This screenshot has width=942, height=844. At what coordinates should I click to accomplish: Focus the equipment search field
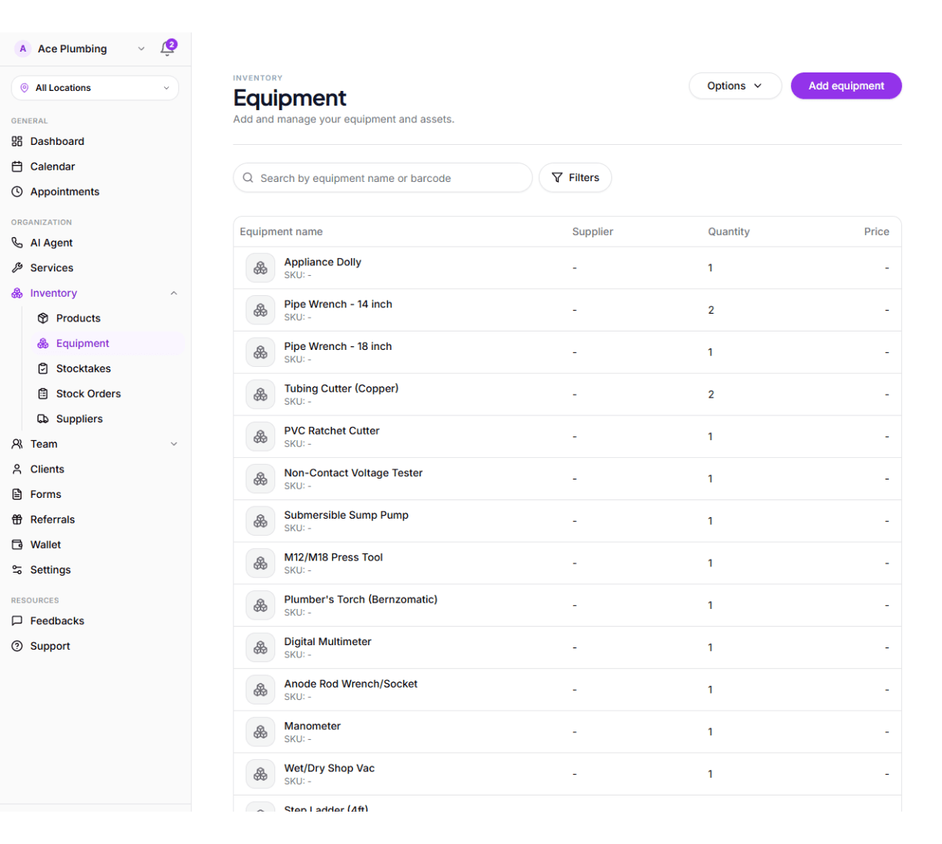(382, 178)
